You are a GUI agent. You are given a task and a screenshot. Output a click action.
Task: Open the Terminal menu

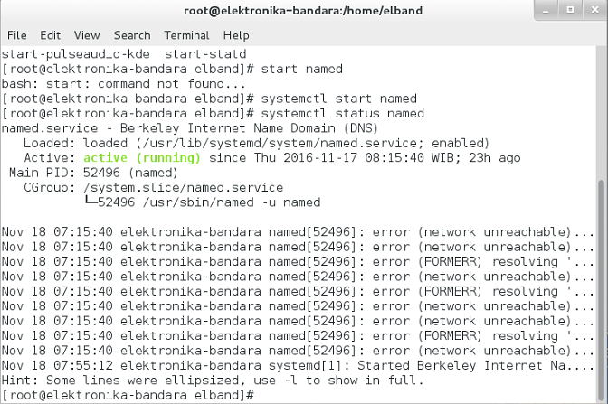pos(186,35)
